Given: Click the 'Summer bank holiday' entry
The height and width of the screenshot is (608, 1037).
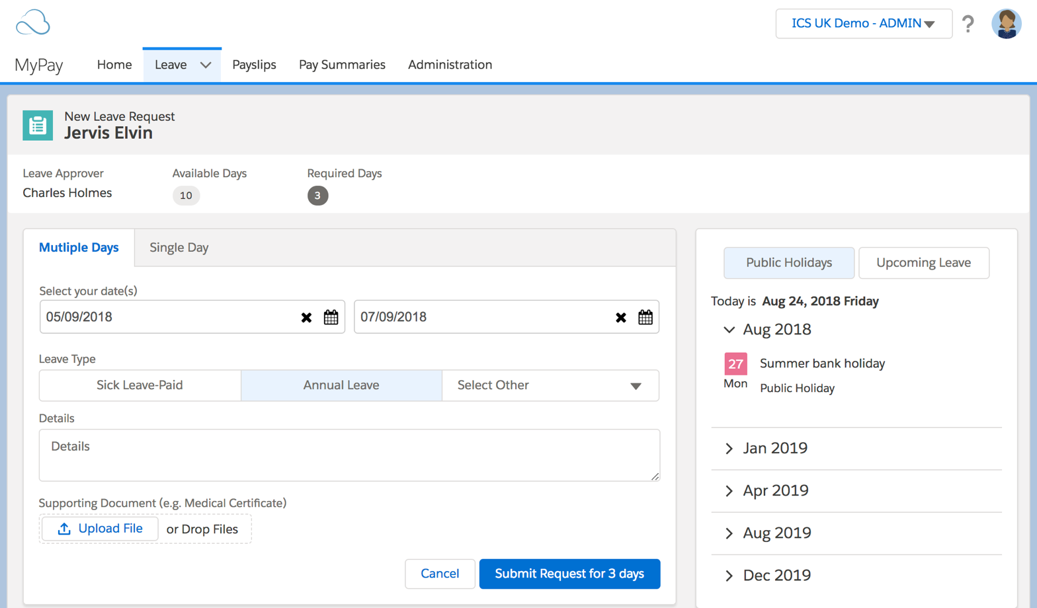Looking at the screenshot, I should tap(822, 363).
